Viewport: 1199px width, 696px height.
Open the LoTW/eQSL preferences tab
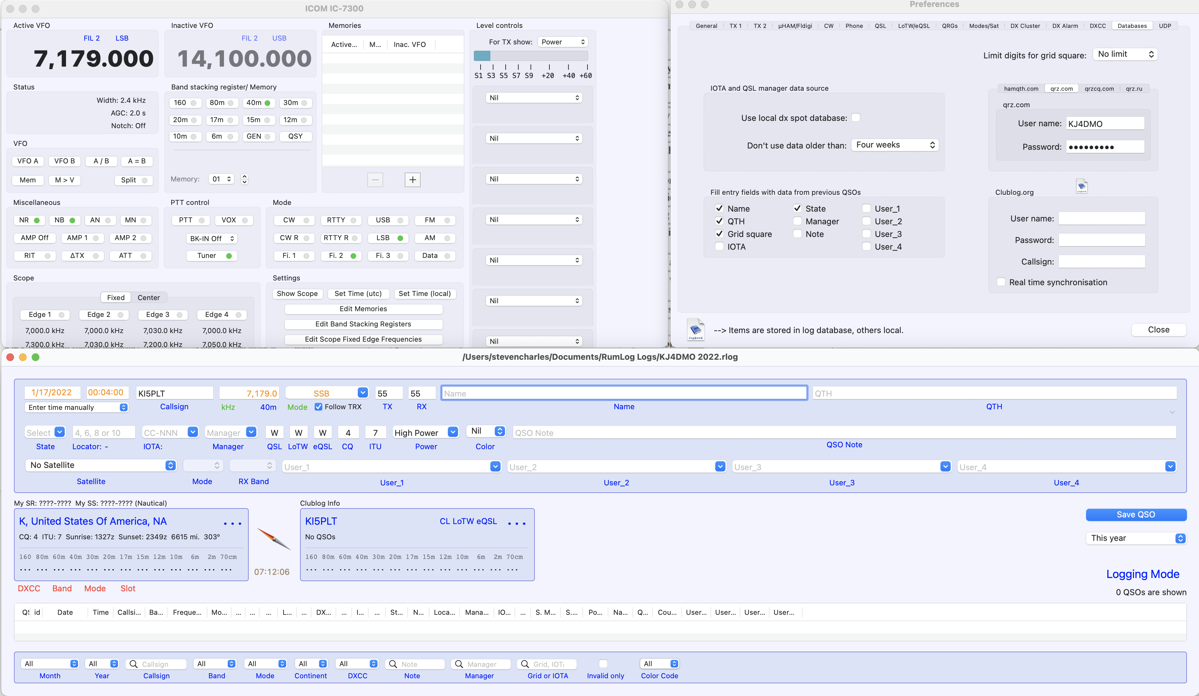[x=914, y=26]
